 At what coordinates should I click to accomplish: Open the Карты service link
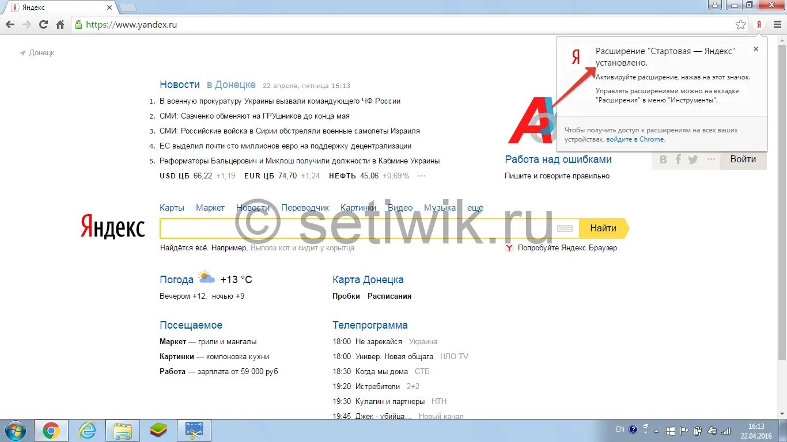pos(172,208)
